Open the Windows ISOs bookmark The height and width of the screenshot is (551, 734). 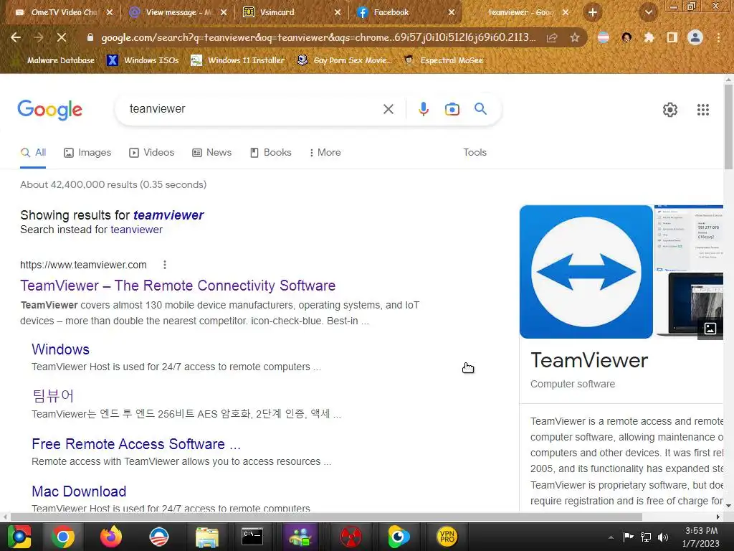tap(143, 60)
